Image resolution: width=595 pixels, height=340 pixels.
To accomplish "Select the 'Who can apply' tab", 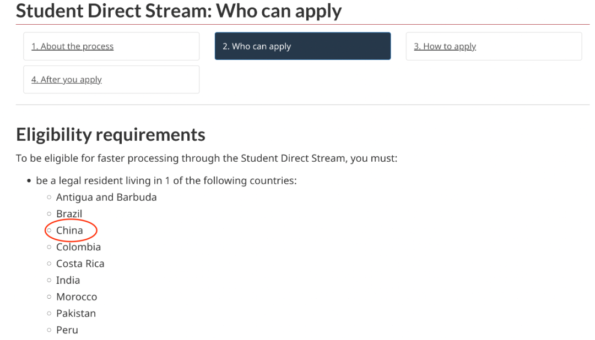I will pyautogui.click(x=257, y=46).
